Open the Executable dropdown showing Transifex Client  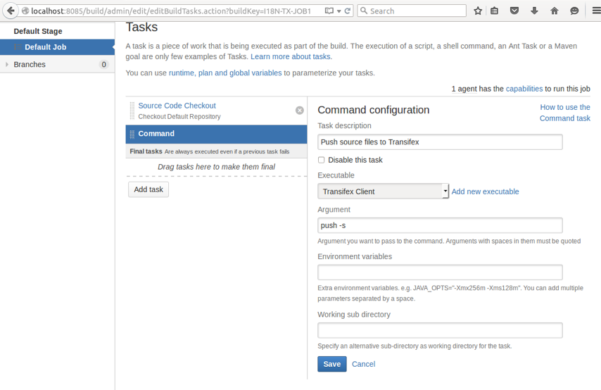pos(383,191)
